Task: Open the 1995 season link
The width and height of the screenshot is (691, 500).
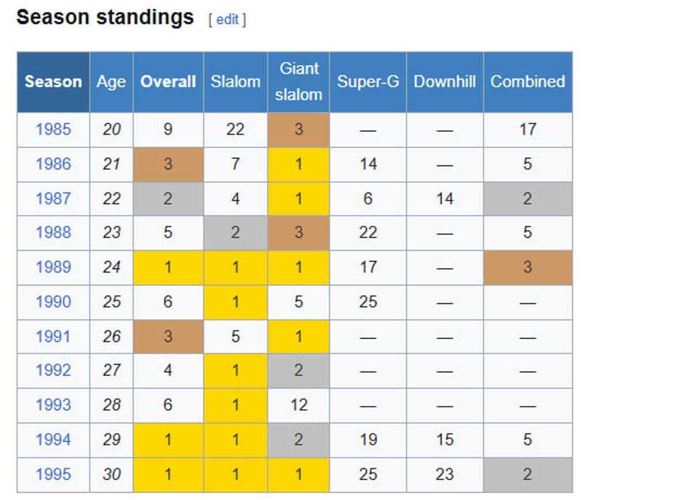Action: tap(53, 474)
